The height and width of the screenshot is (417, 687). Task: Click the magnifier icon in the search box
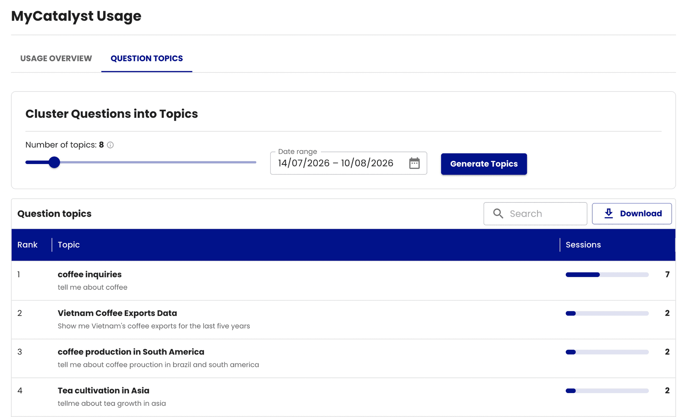click(x=498, y=214)
